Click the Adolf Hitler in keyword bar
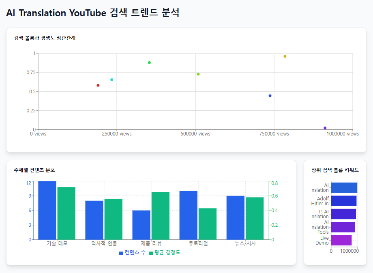373x273 pixels. click(x=344, y=201)
